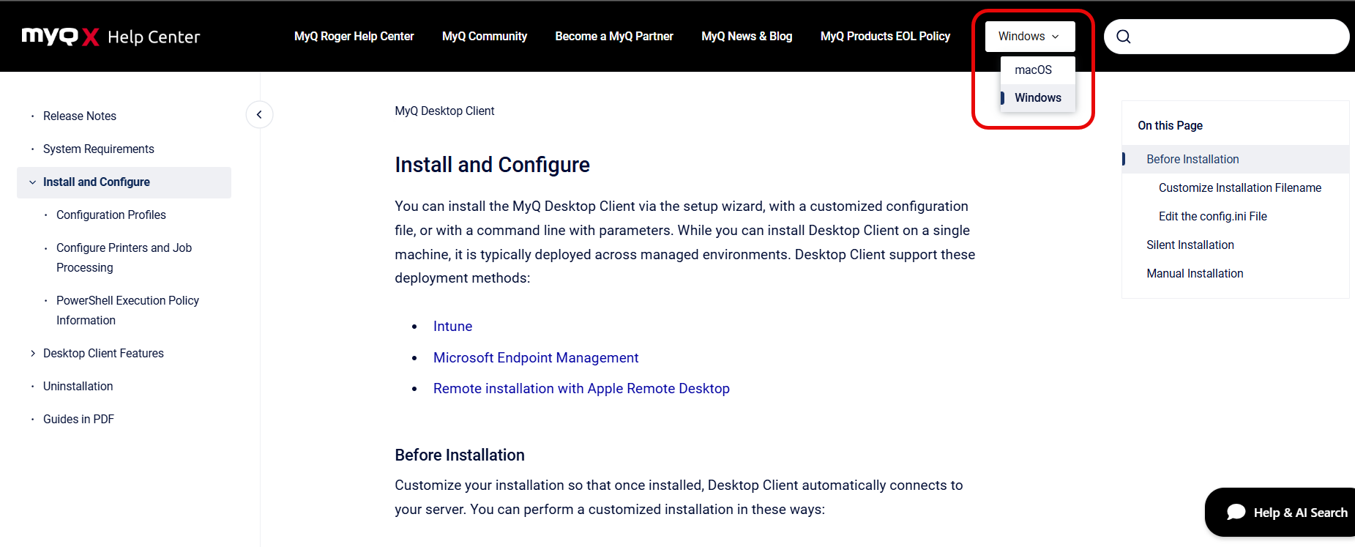Screen dimensions: 1355x547
Task: Click in the search input field
Action: click(x=1237, y=37)
